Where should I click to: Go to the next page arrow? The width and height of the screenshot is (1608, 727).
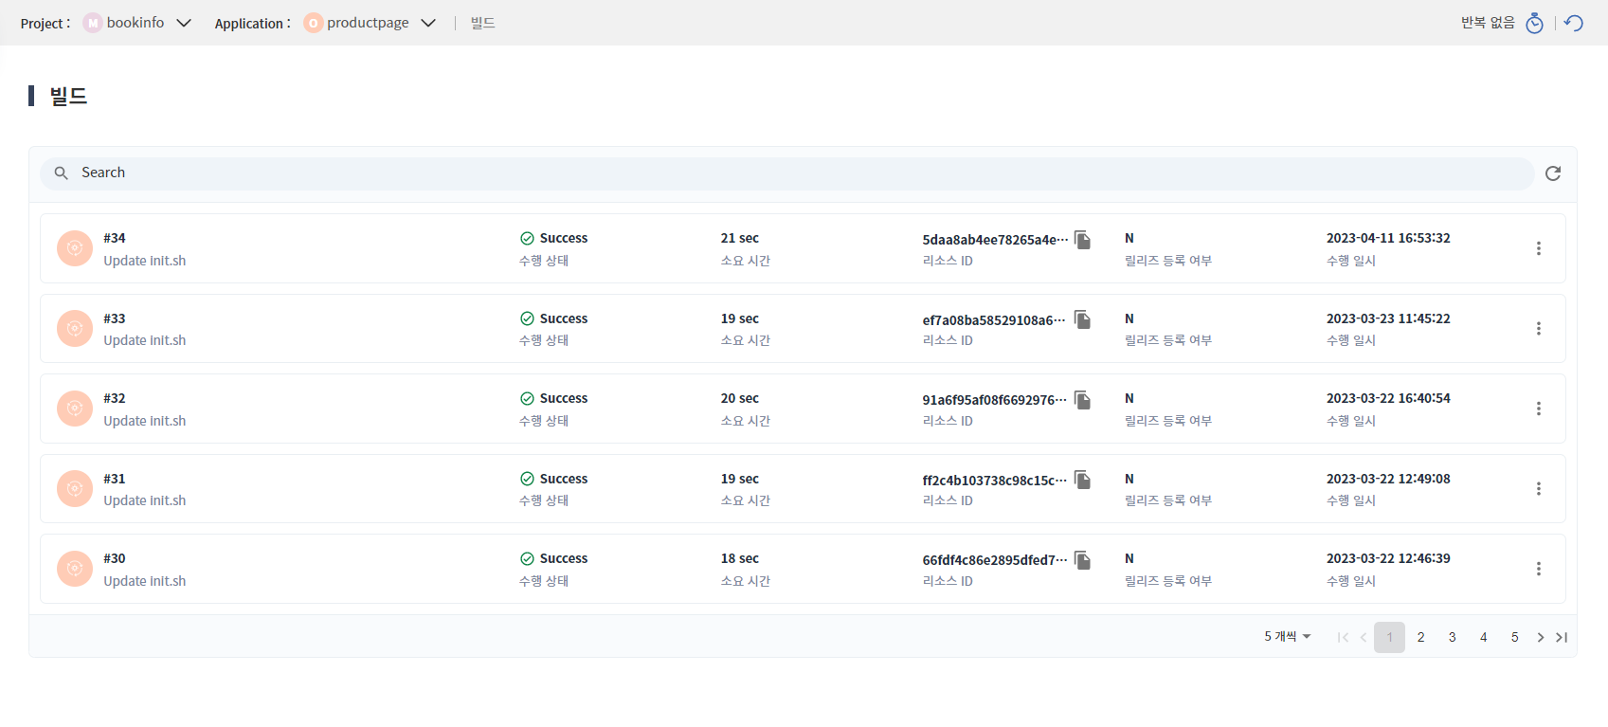click(1541, 637)
